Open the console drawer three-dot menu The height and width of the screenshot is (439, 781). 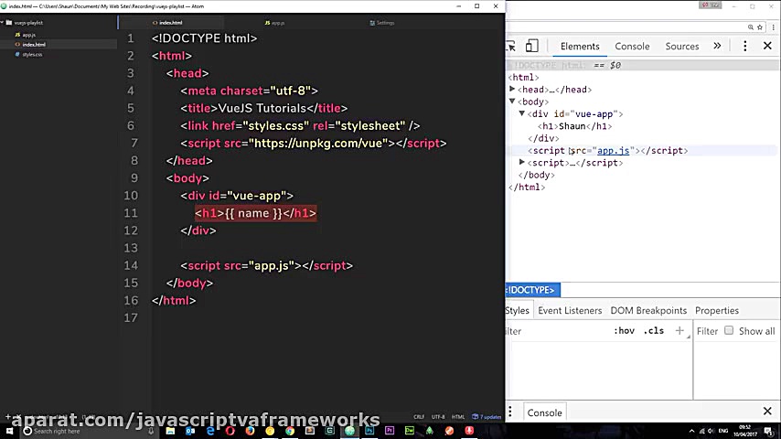pyautogui.click(x=510, y=412)
